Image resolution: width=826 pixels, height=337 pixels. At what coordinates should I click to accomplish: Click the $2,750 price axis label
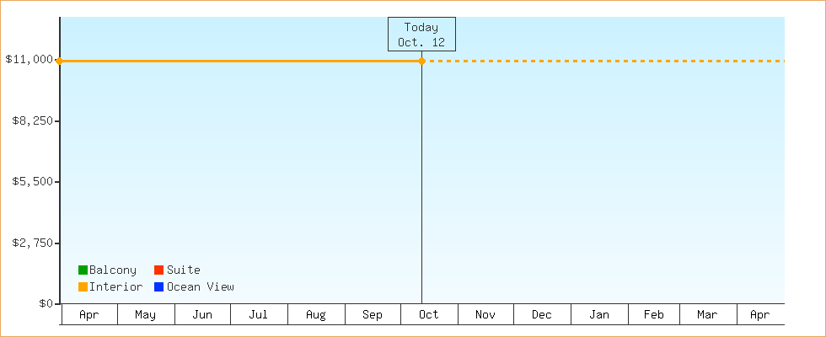click(x=32, y=243)
